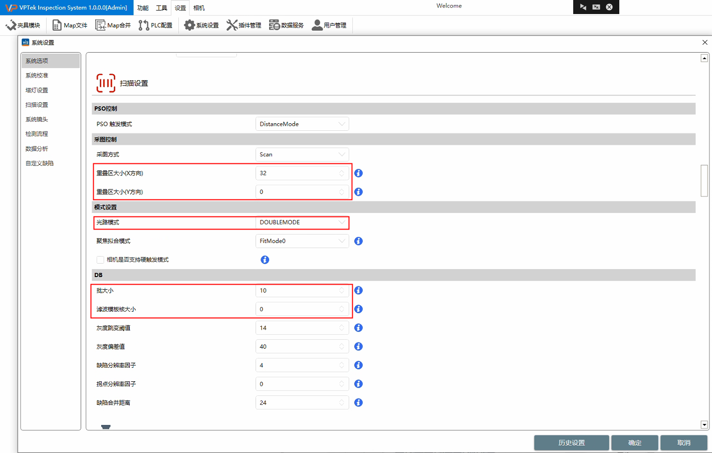Expand the PSO 触发模式 dropdown
Screen dimensions: 712x453
point(302,124)
